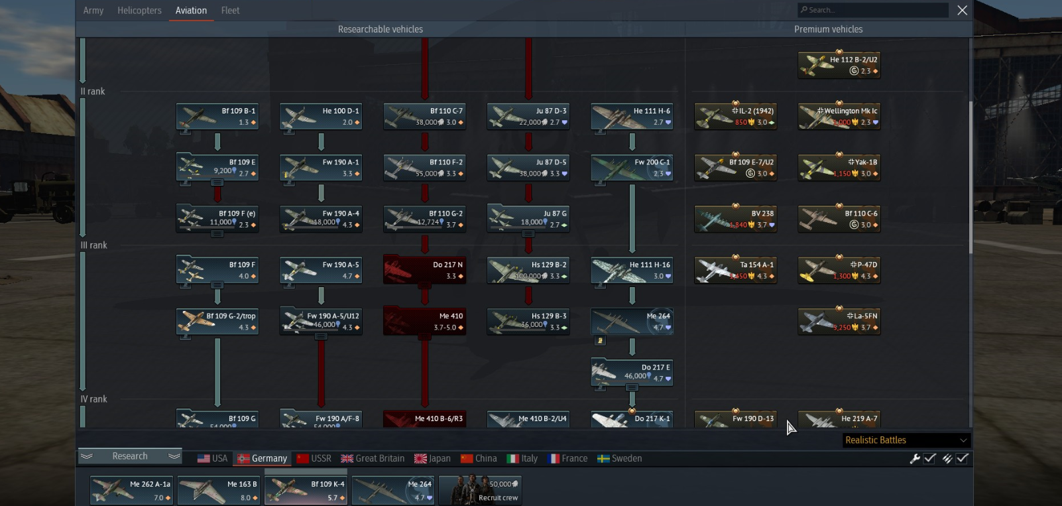
Task: Click the research tree vertical scrollbar
Action: click(x=971, y=178)
